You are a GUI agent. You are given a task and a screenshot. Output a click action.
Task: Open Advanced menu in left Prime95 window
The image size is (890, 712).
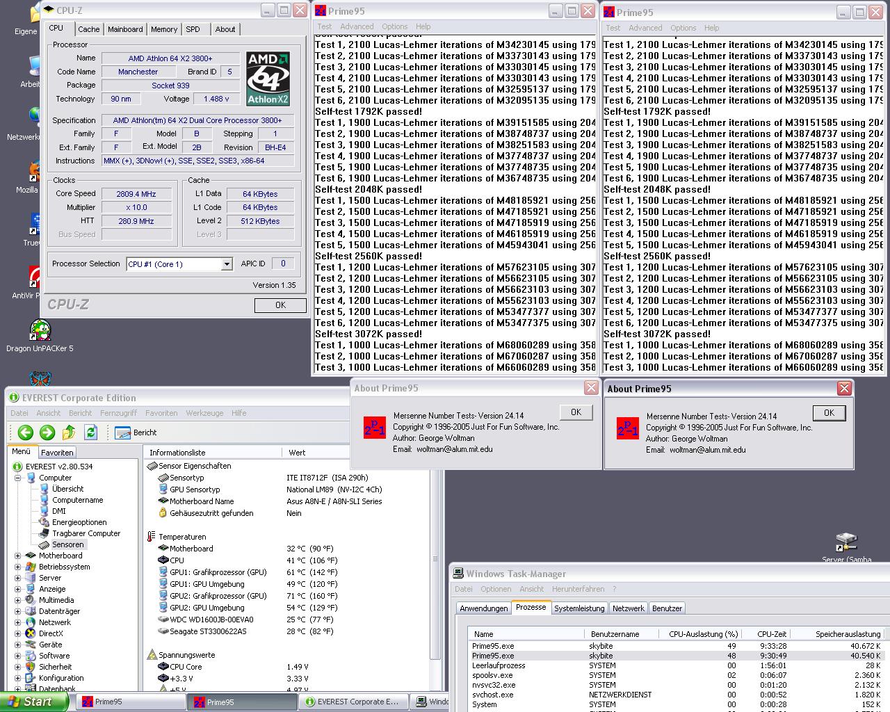(357, 26)
